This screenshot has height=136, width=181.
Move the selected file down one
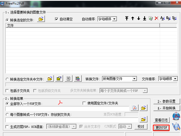(x=139, y=18)
